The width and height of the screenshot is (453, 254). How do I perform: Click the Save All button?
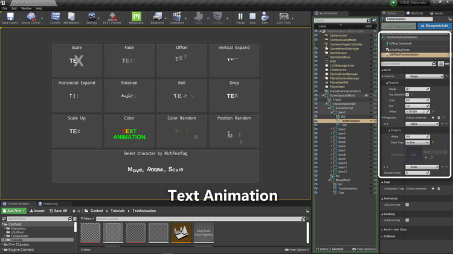59,211
